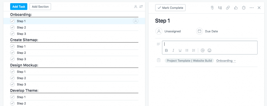
Task: Click the attachment paperclip icon
Action: [x=212, y=8]
